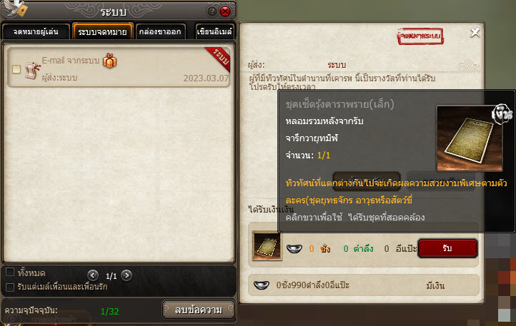Click the silver ingot icon beside 0 ชั่ง
Screen dimensions: 516x326
pyautogui.click(x=294, y=249)
